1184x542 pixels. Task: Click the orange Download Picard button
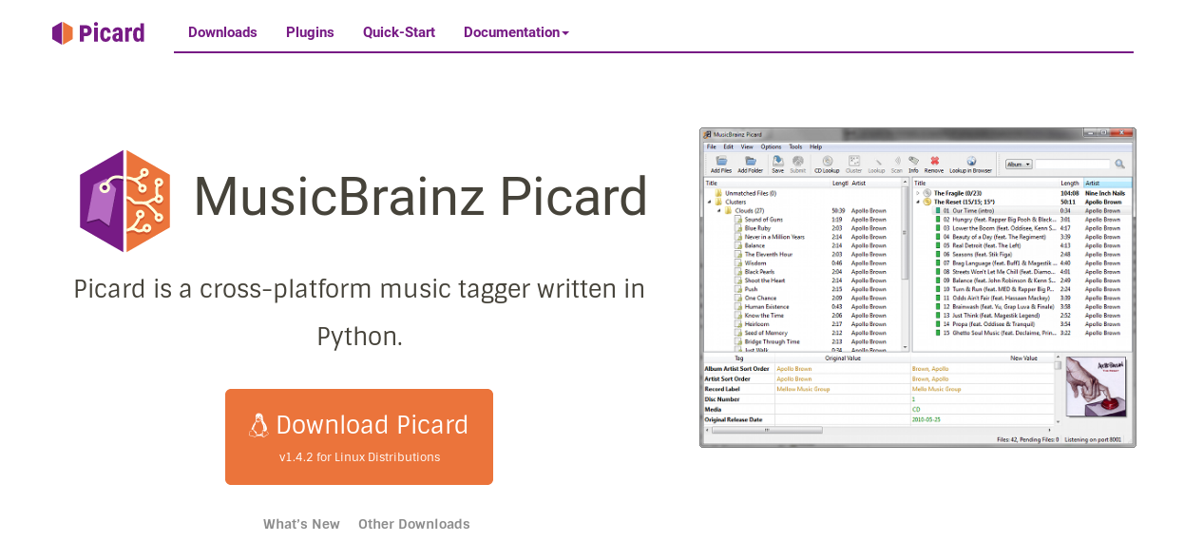point(359,436)
